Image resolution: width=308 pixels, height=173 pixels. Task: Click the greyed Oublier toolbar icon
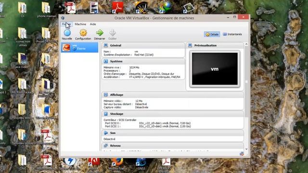pyautogui.click(x=113, y=35)
